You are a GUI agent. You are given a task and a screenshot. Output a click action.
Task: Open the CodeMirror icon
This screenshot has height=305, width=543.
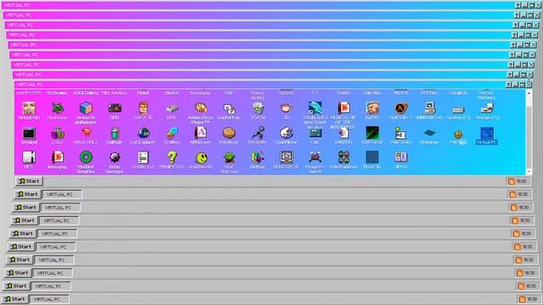click(286, 133)
